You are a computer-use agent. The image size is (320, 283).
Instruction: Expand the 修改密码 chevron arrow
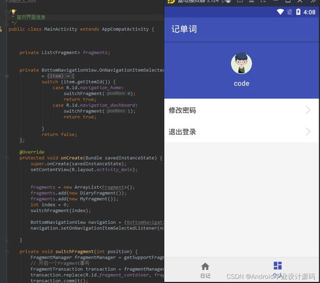click(x=308, y=110)
